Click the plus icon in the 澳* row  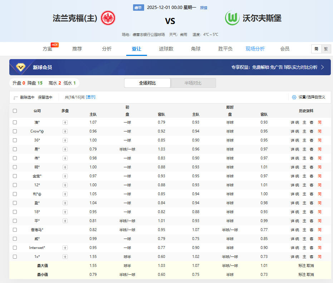(x=65, y=122)
